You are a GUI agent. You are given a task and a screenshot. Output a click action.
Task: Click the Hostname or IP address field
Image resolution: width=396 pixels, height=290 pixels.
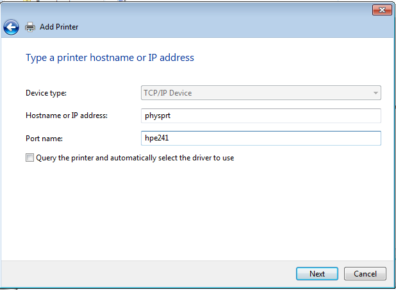point(260,115)
